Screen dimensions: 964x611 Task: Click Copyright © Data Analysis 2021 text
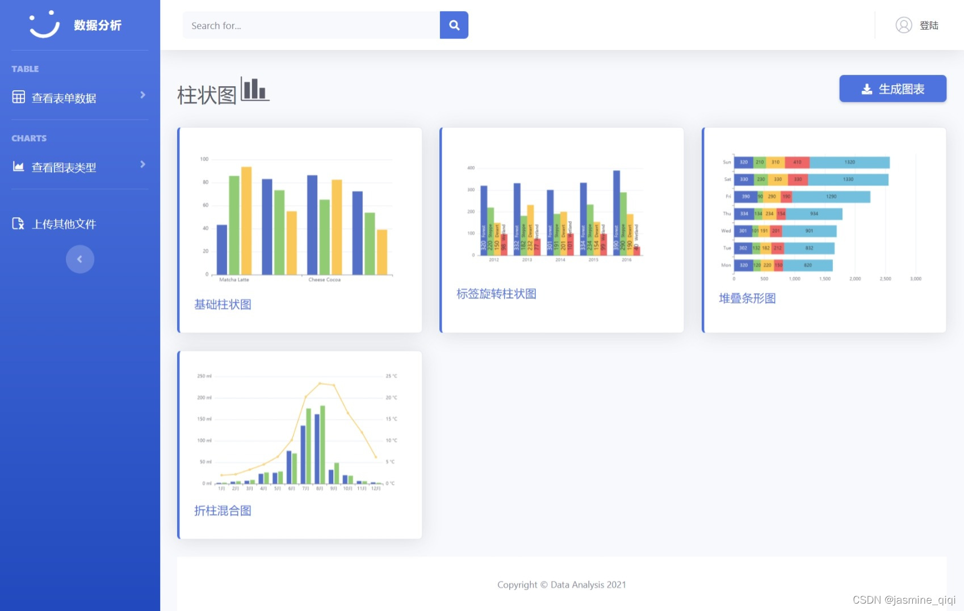[561, 584]
